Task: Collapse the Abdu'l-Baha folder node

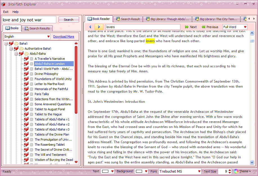Action: click(x=16, y=54)
